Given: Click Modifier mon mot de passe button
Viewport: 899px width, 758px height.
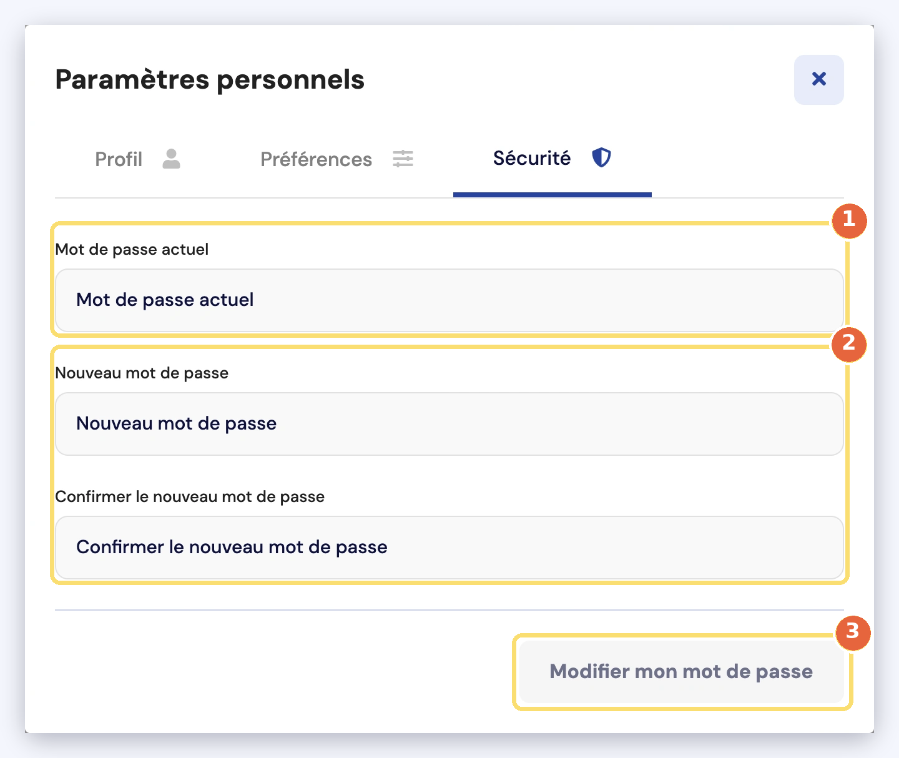Looking at the screenshot, I should pyautogui.click(x=681, y=672).
